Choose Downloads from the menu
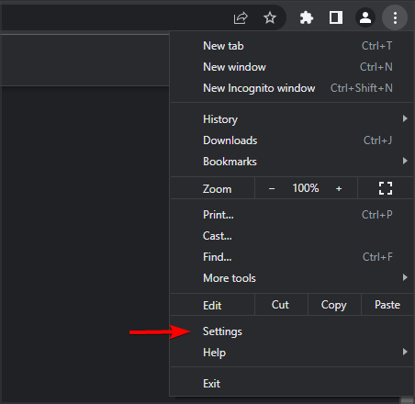415x404 pixels. pos(292,140)
